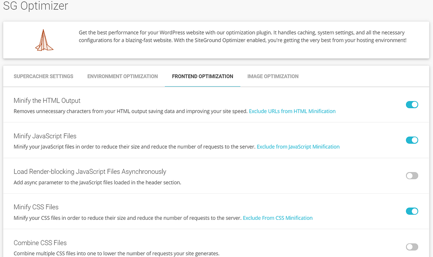This screenshot has height=257, width=433.
Task: Switch to the Environment Optimization tab
Action: point(123,77)
